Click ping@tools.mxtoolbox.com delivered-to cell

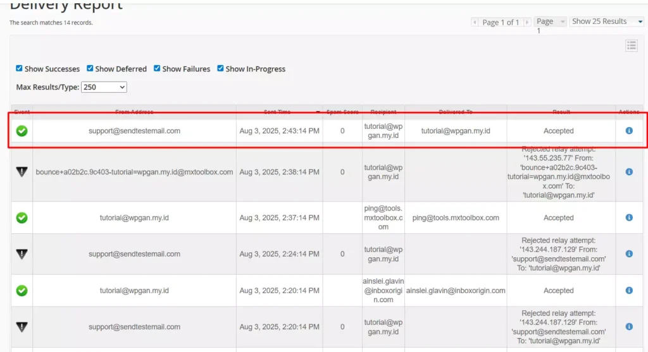click(456, 217)
